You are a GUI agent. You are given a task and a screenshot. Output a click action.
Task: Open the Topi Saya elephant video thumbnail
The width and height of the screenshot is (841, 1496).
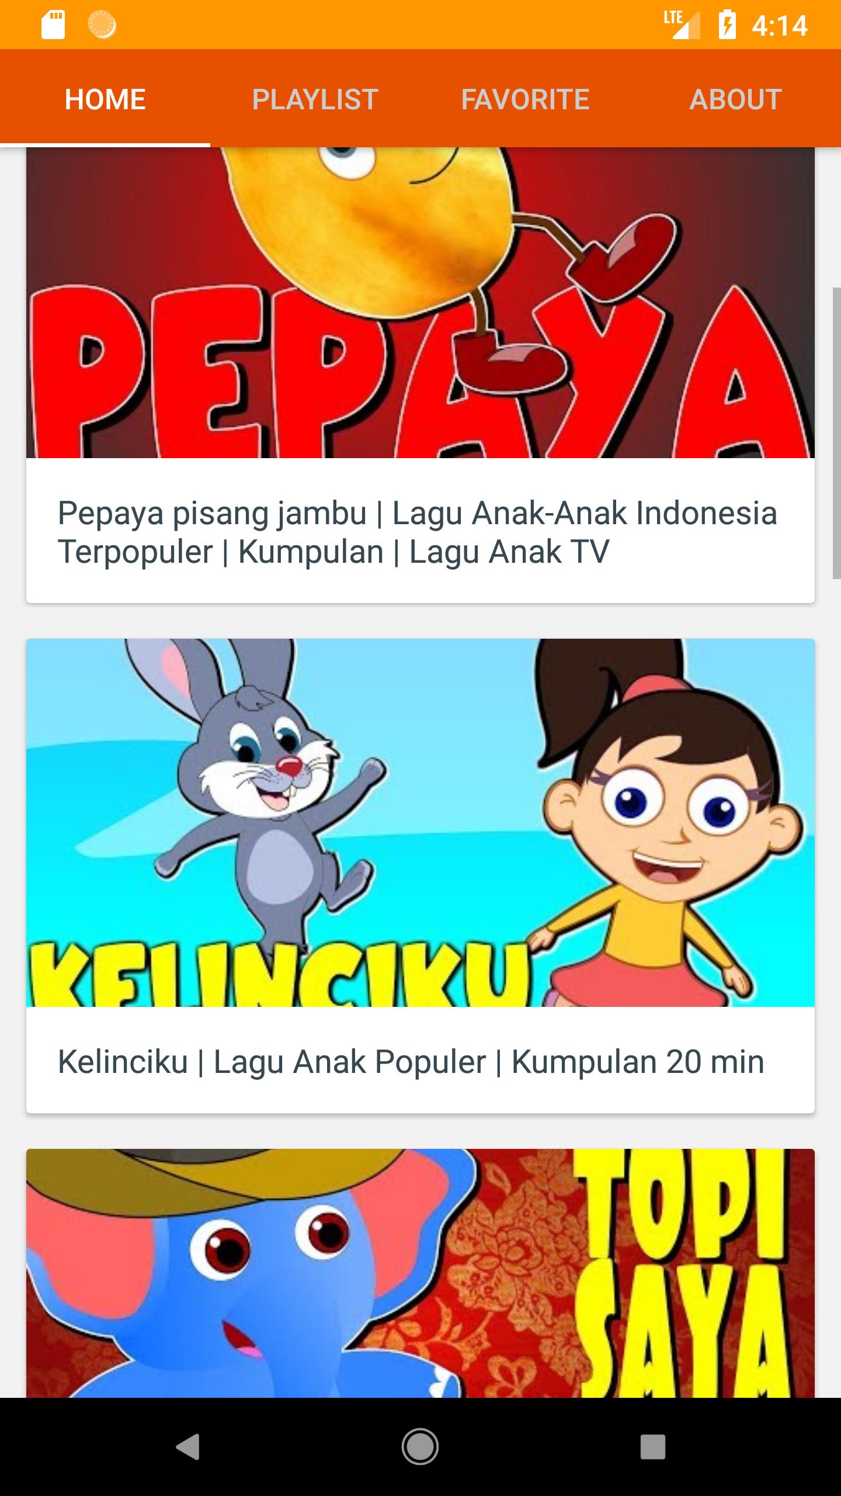tap(420, 1273)
